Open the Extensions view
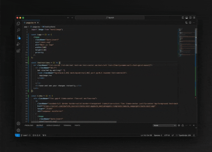Screen dimensions: 212x152 [18, 51]
